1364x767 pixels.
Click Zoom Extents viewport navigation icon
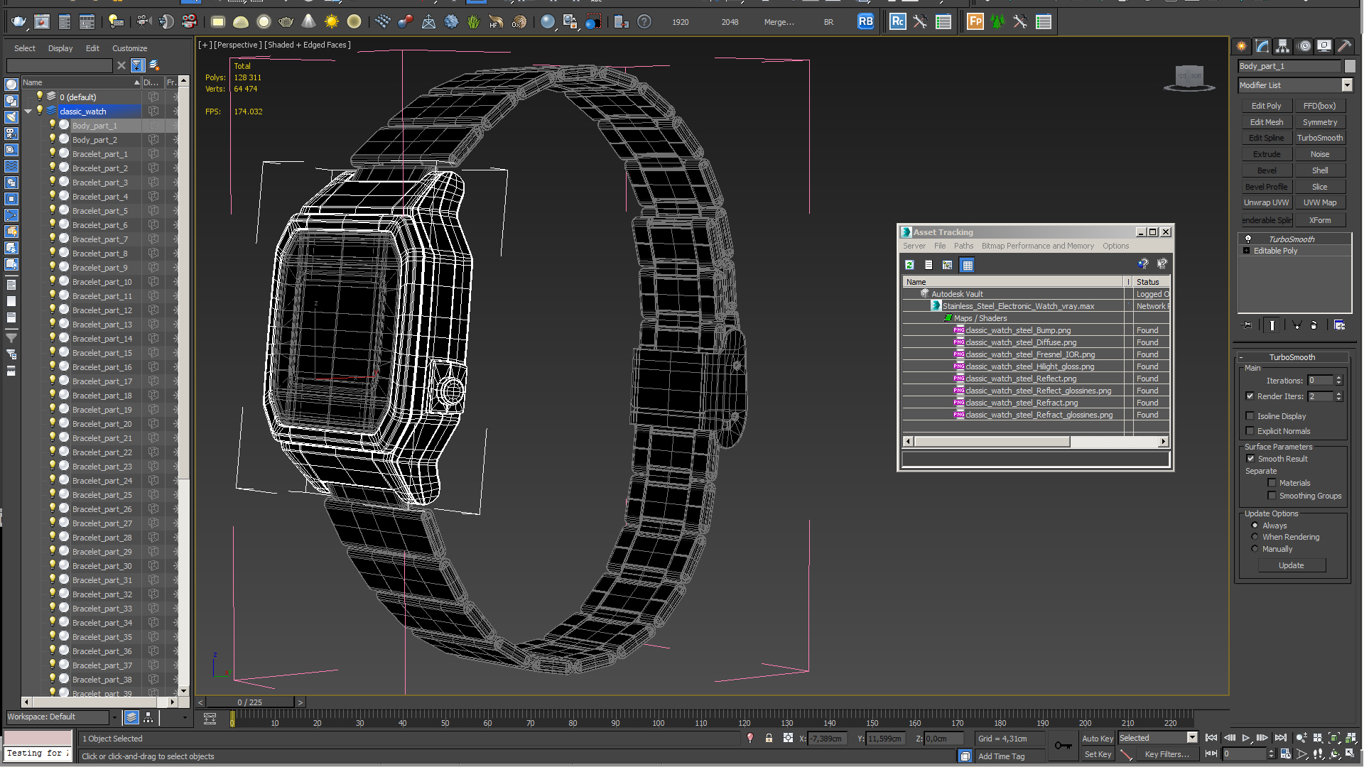tap(1333, 738)
